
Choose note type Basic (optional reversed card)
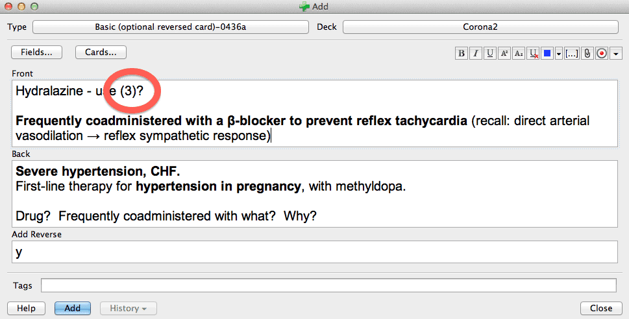pos(171,27)
